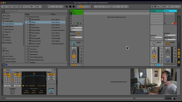The height and width of the screenshot is (102, 182).
Task: Click the Tap tempo button
Action: click(x=9, y=7)
